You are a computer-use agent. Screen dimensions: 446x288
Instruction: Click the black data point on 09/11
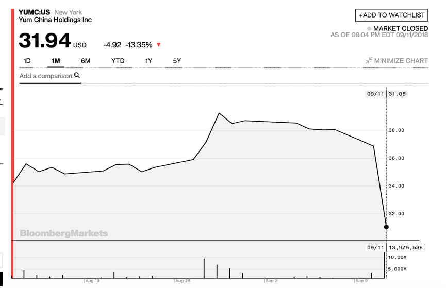[386, 227]
